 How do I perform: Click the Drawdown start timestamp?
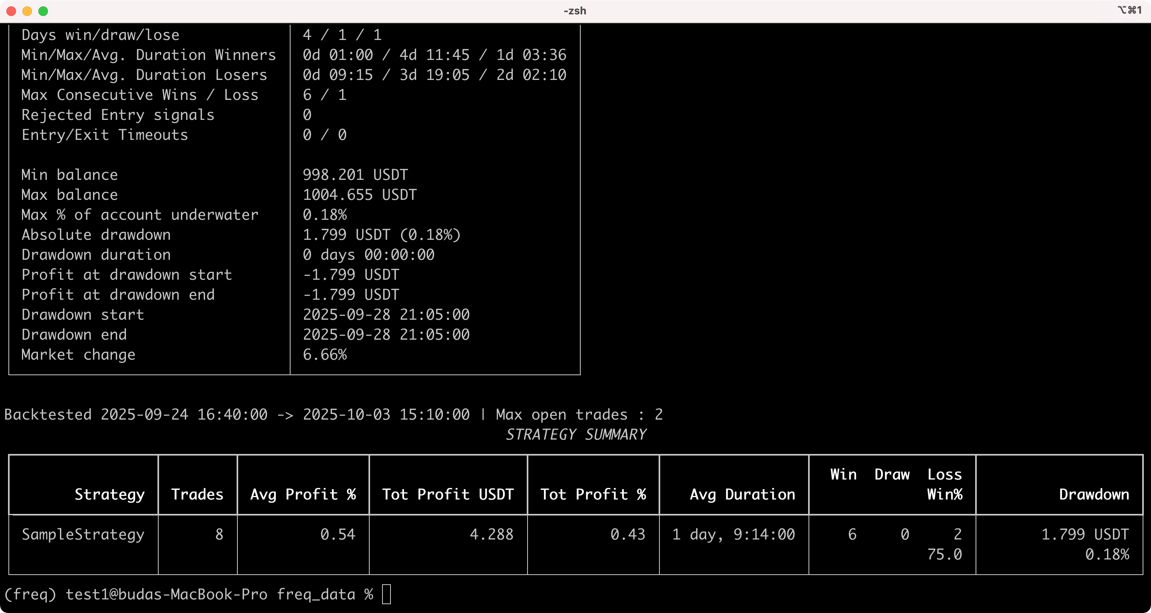[386, 314]
